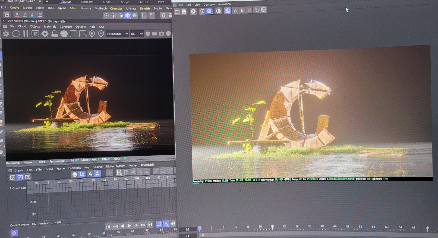
Task: Toggle loop playback button
Action: pyautogui.click(x=159, y=224)
